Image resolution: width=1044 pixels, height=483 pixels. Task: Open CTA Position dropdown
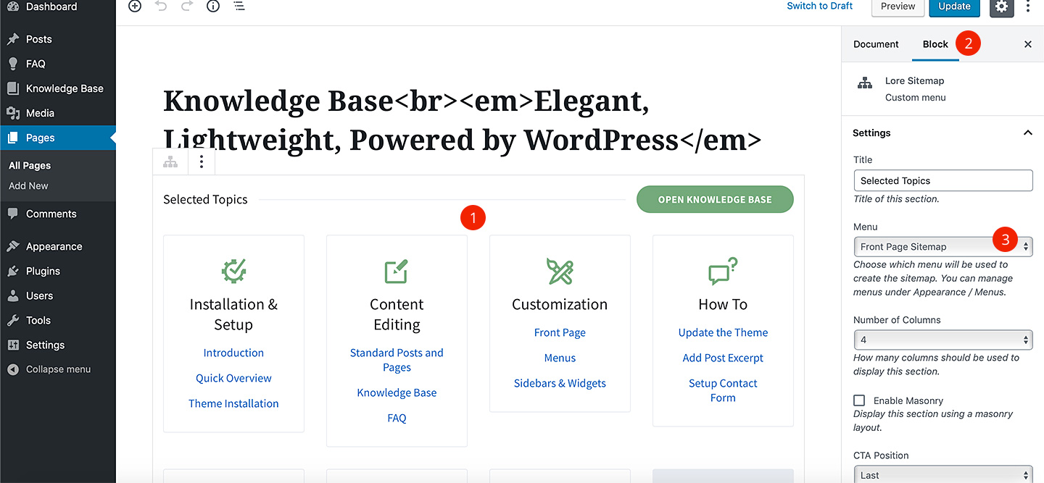tap(942, 475)
